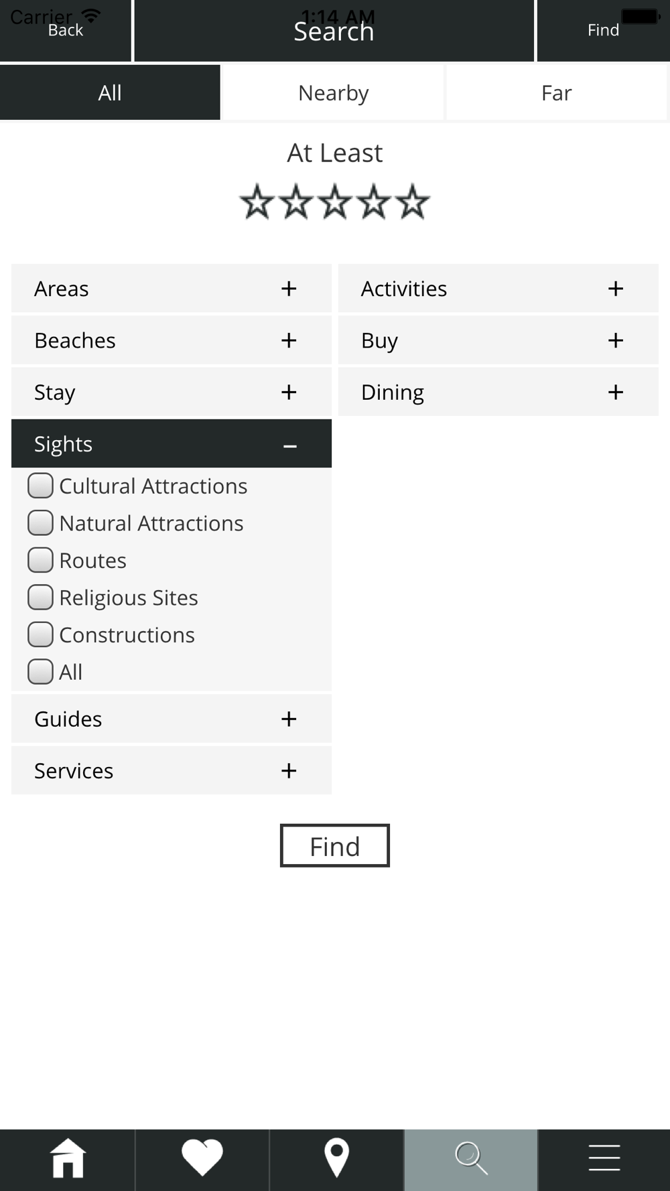Switch to the Nearby tab
This screenshot has height=1191, width=670.
click(x=333, y=92)
